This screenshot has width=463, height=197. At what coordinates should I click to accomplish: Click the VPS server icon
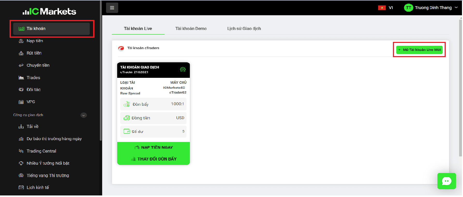(x=21, y=102)
